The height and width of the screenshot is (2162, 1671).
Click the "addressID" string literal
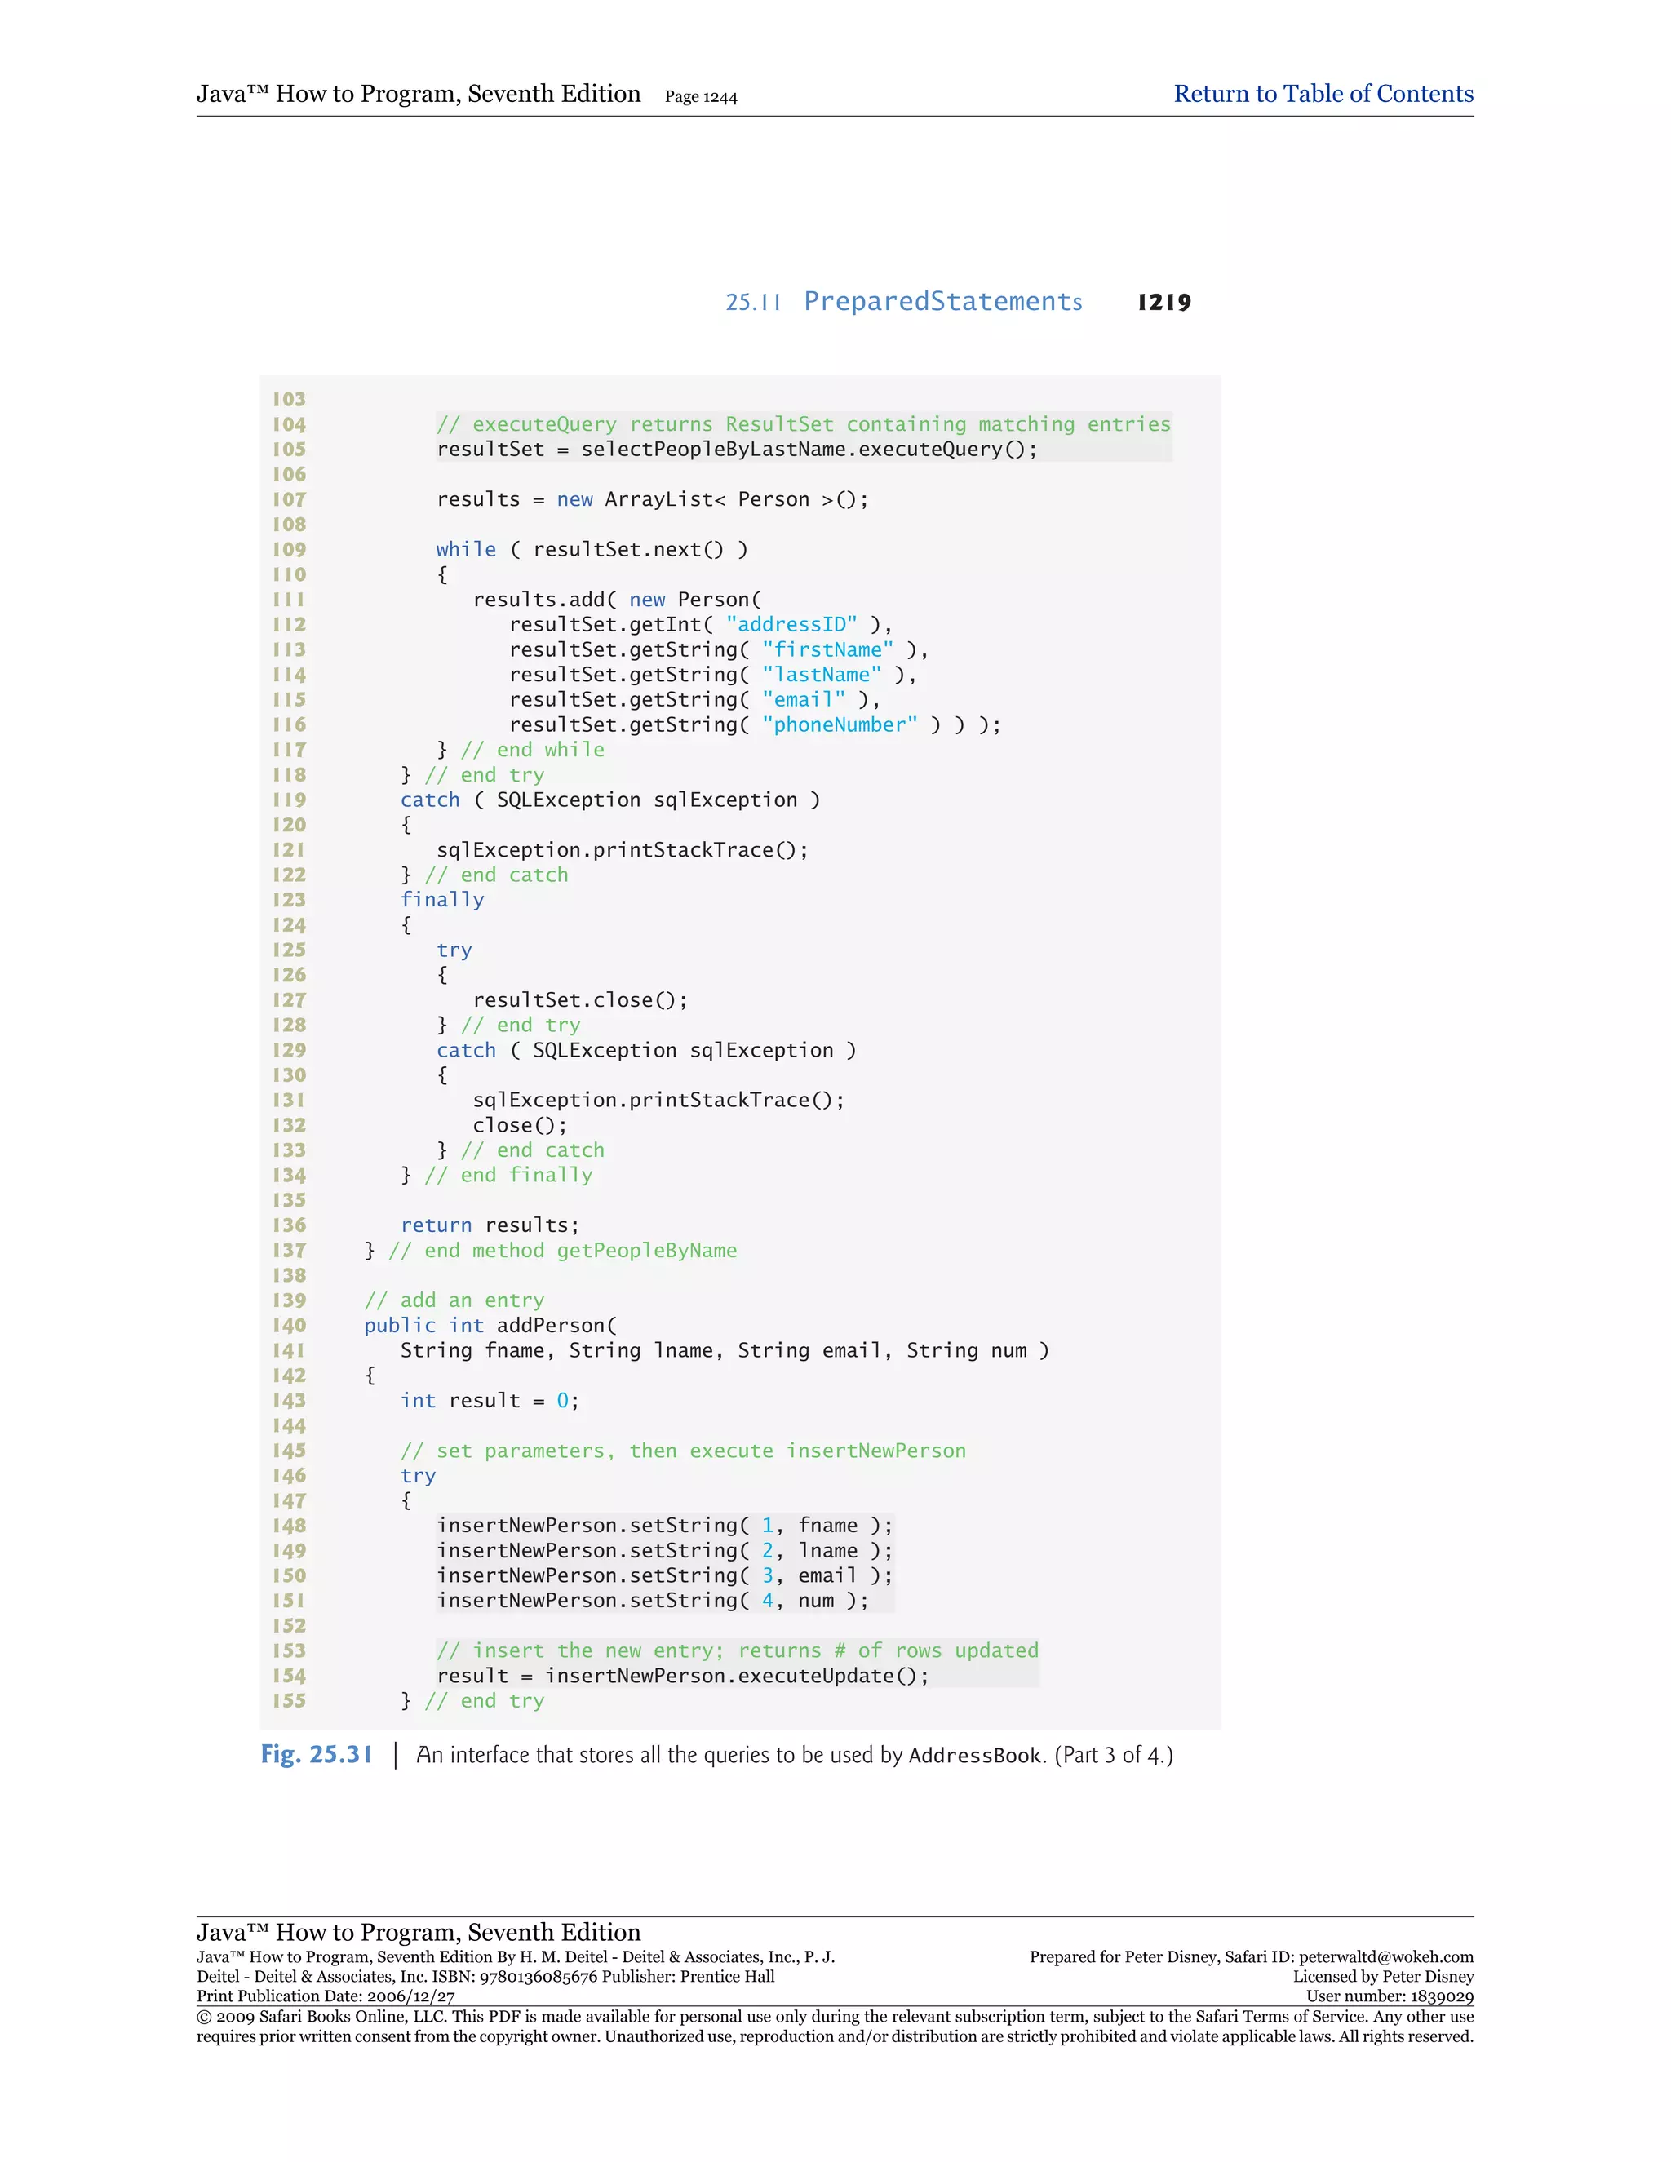tap(791, 625)
